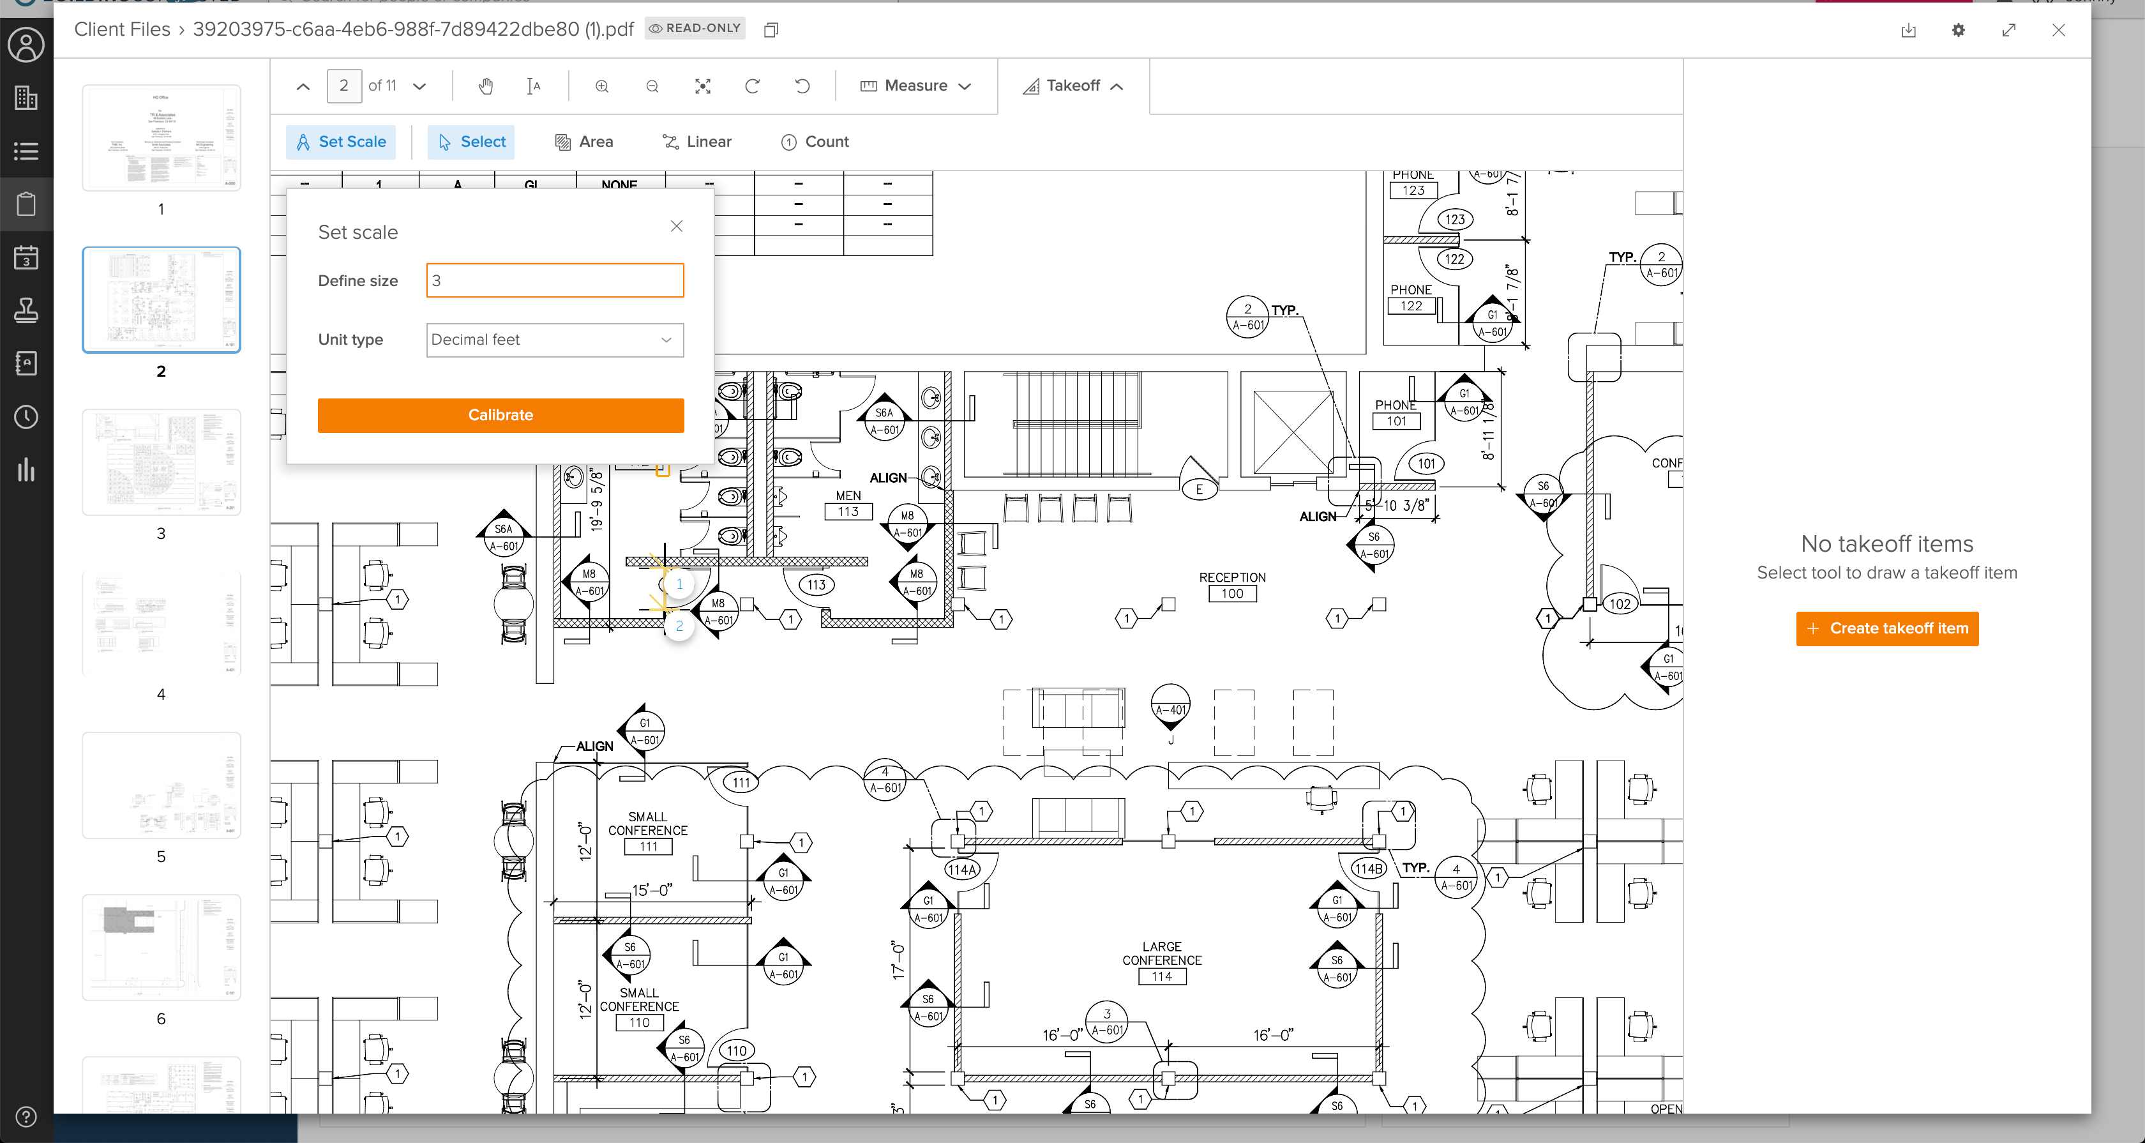The width and height of the screenshot is (2145, 1143).
Task: Rotate page clockwise
Action: pyautogui.click(x=752, y=86)
